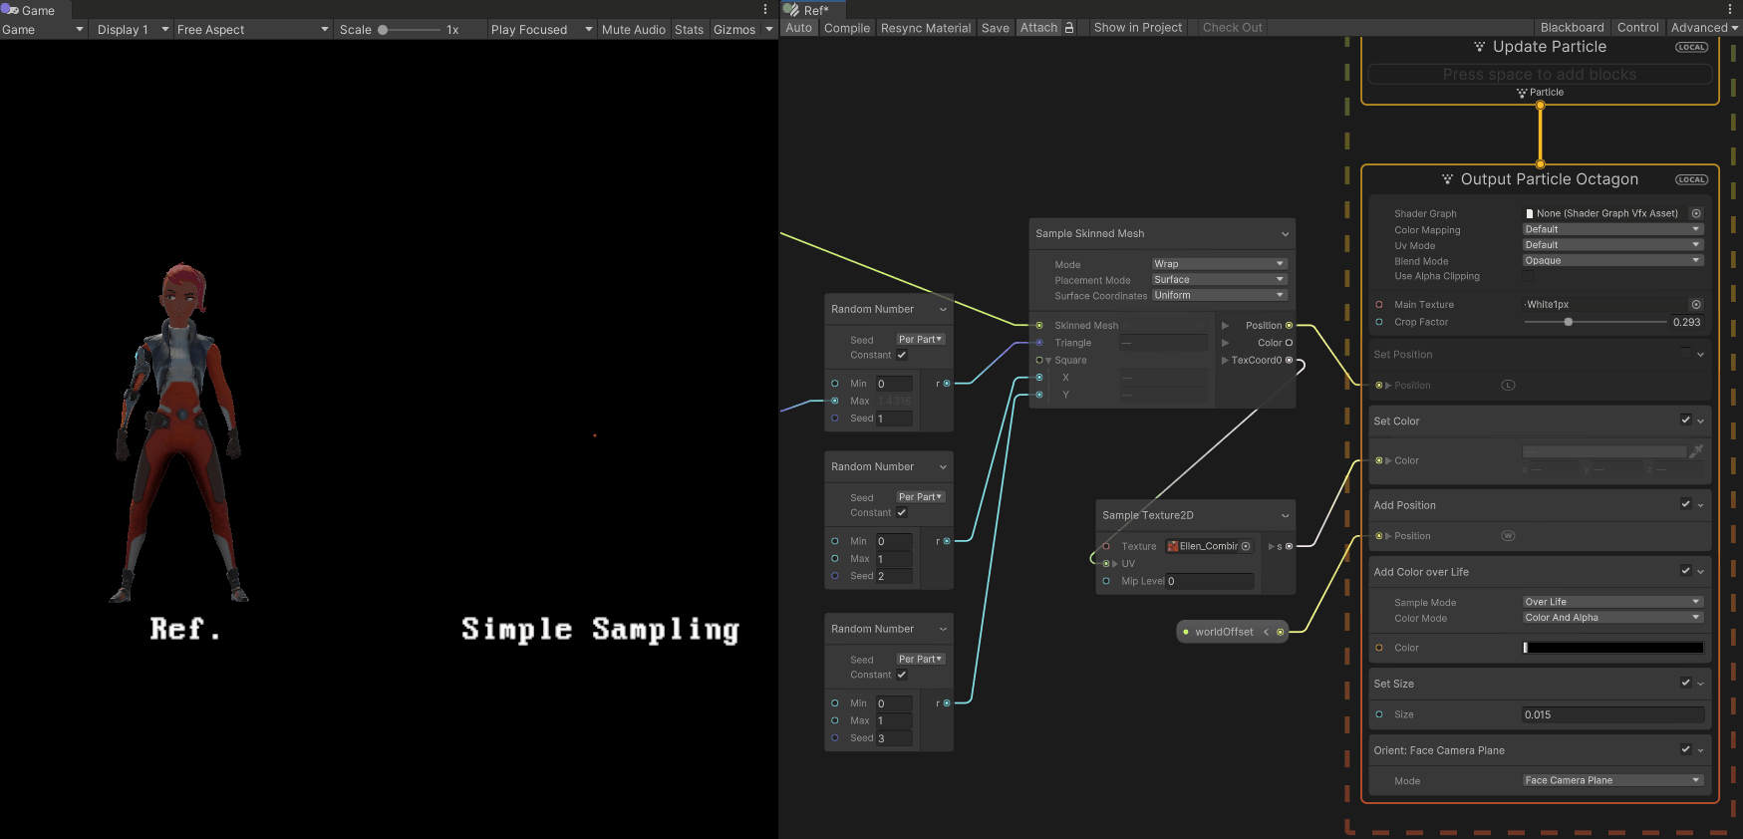Viewport: 1743px width, 839px height.
Task: Click the Attach lock icon
Action: 1069,28
